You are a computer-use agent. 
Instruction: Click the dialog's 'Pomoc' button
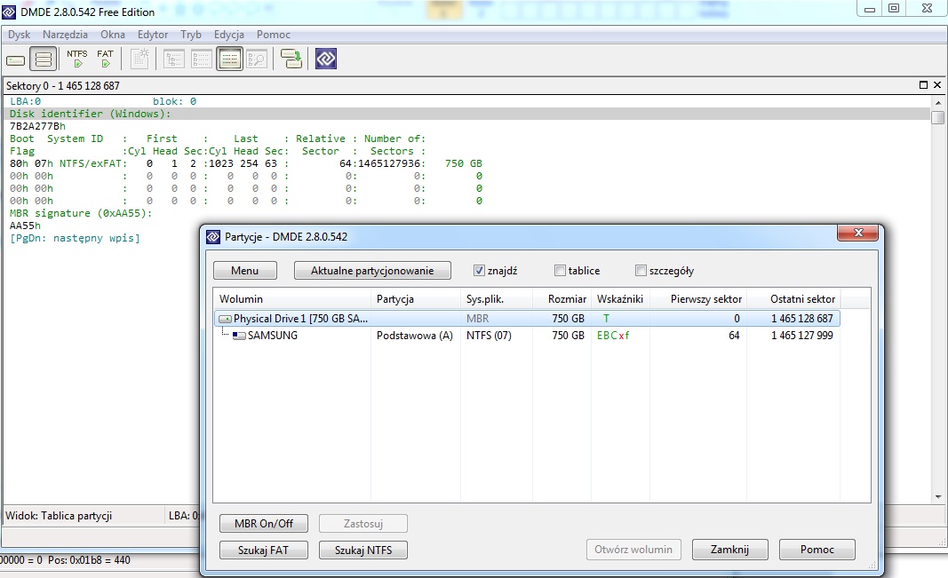[817, 550]
